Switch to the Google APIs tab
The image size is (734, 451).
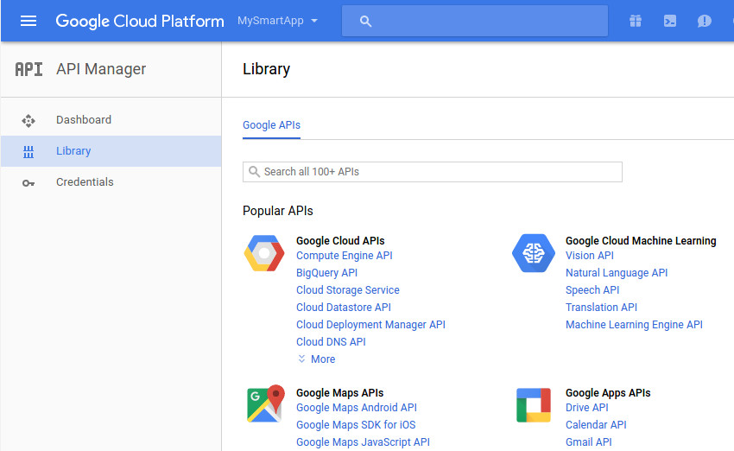(271, 125)
